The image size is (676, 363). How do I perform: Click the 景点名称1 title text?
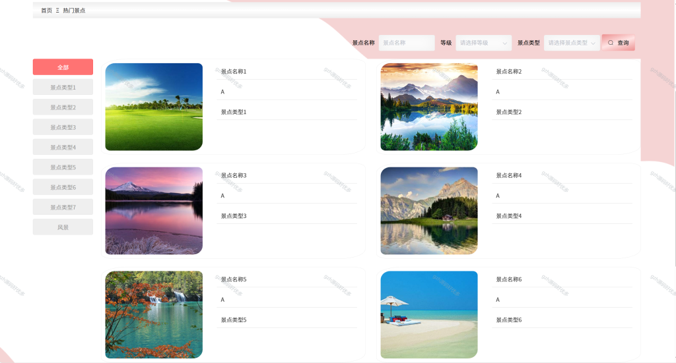pos(234,71)
